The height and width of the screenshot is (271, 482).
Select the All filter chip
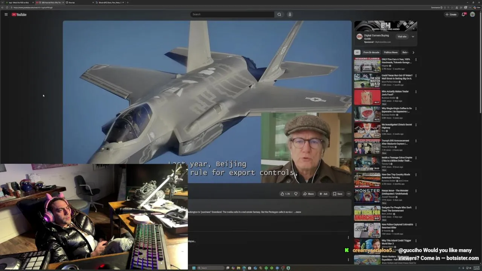[x=357, y=52]
